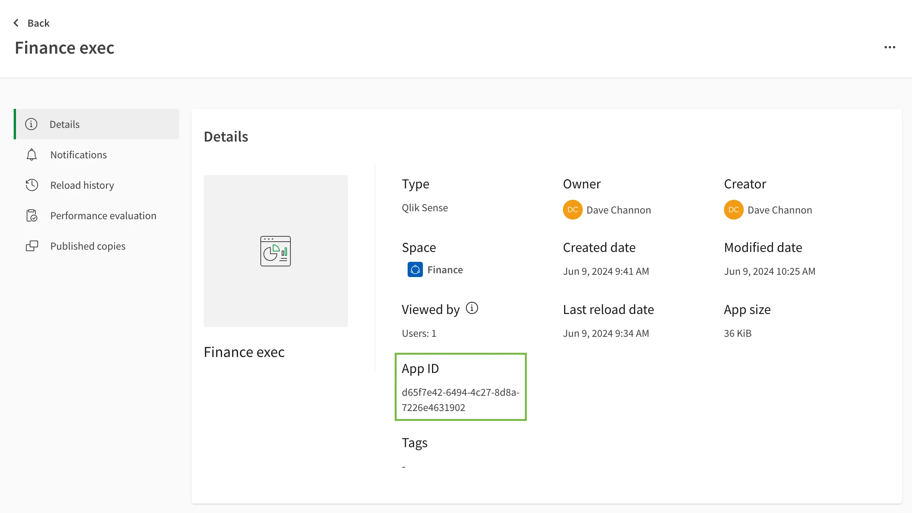This screenshot has height=513, width=912.
Task: Open the Finance exec app thumbnail
Action: pos(275,251)
